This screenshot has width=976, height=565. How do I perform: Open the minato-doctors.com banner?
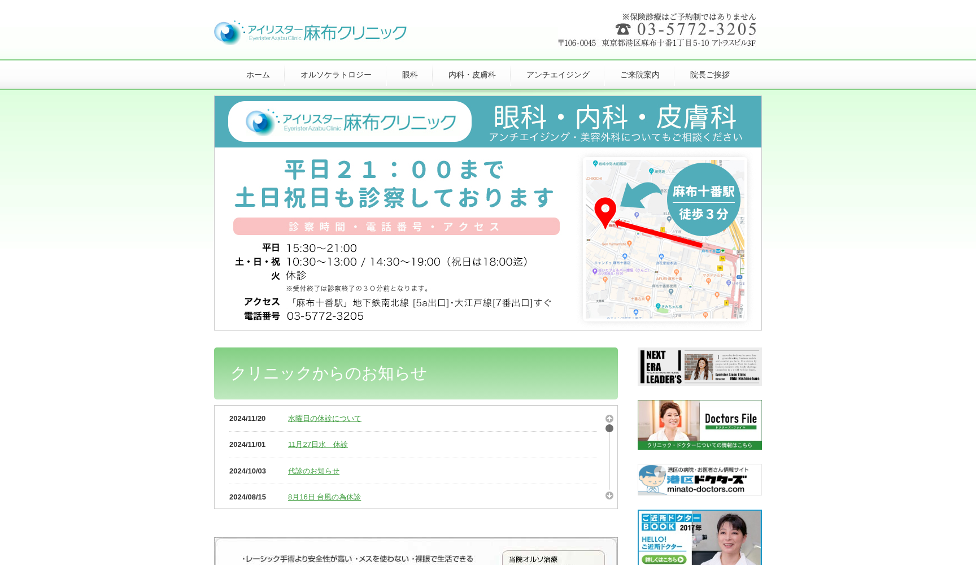(699, 479)
